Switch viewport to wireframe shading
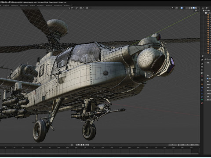This screenshot has height=158, width=211. click(189, 8)
